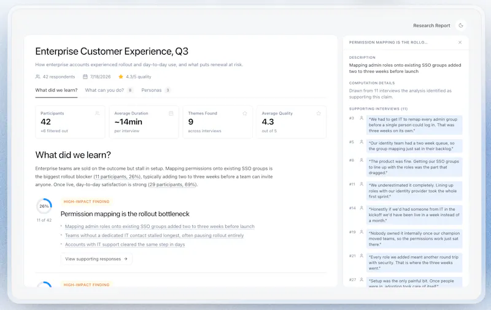Click person icon for interview #19
This screenshot has width=491, height=310.
pyautogui.click(x=361, y=232)
